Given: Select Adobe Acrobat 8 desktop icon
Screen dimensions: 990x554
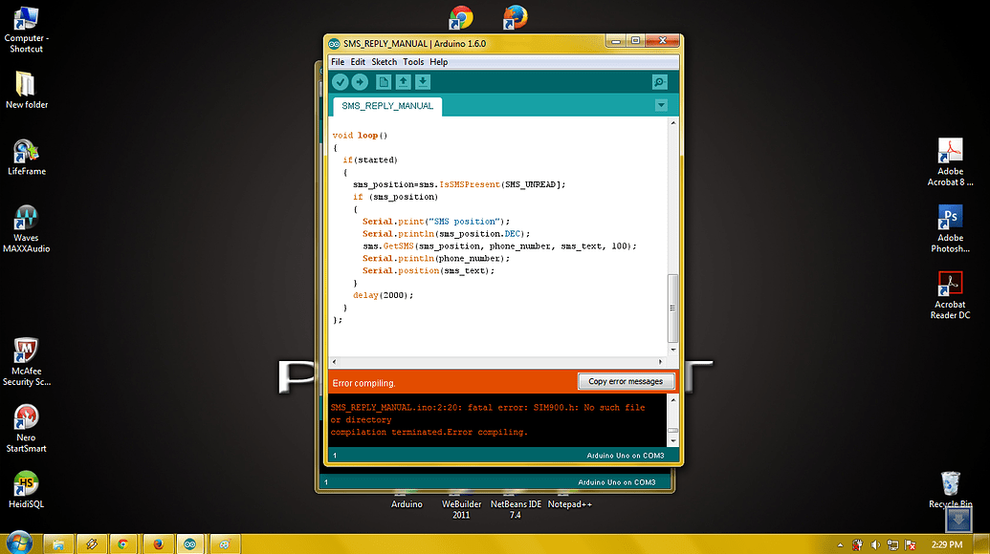Looking at the screenshot, I should tap(950, 162).
